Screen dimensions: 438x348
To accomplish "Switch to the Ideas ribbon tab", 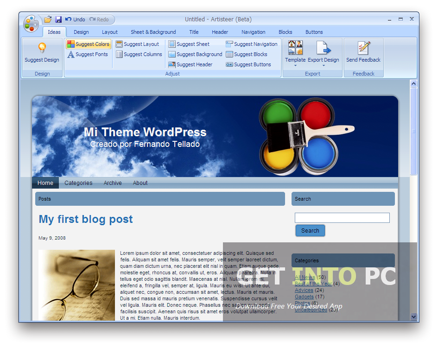I will [x=54, y=32].
